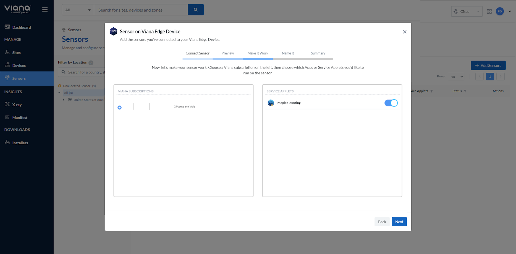Screen dimensions: 516x254
Task: Click the search for sites and devices field
Action: tap(141, 10)
